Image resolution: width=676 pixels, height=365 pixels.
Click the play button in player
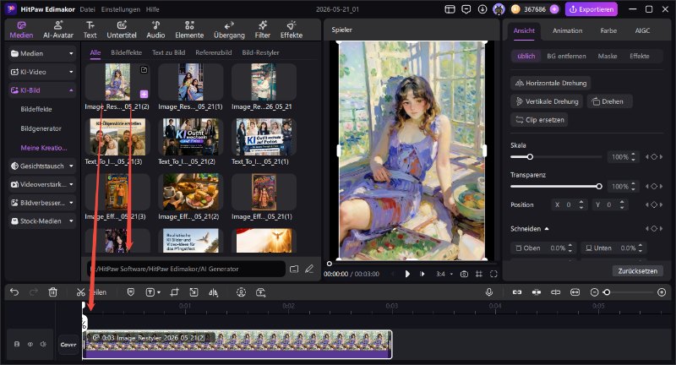point(407,274)
